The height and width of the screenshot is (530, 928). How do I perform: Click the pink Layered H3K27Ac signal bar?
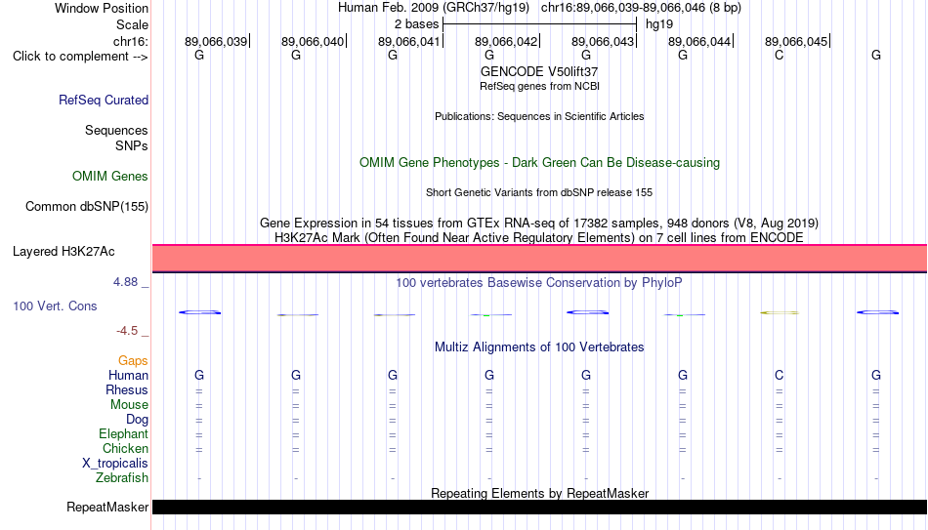click(x=539, y=259)
